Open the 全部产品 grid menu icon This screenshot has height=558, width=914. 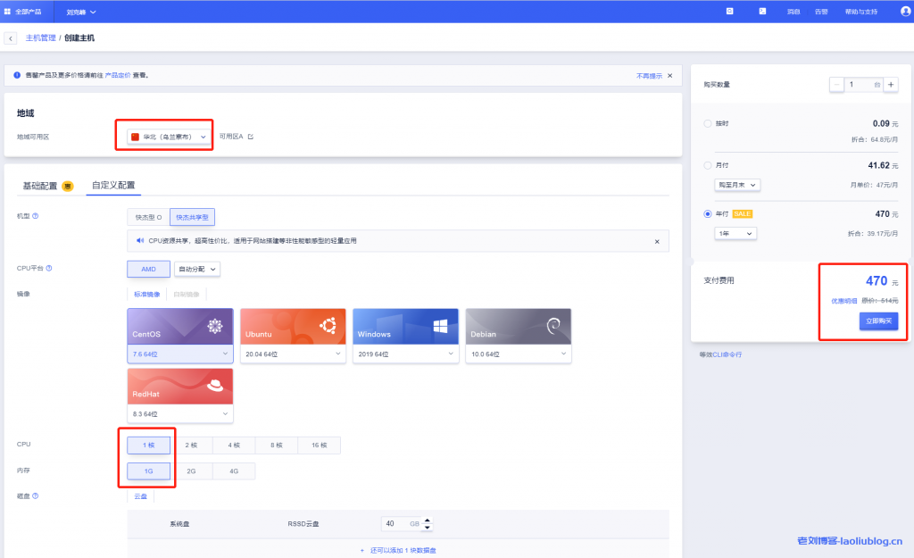point(8,12)
